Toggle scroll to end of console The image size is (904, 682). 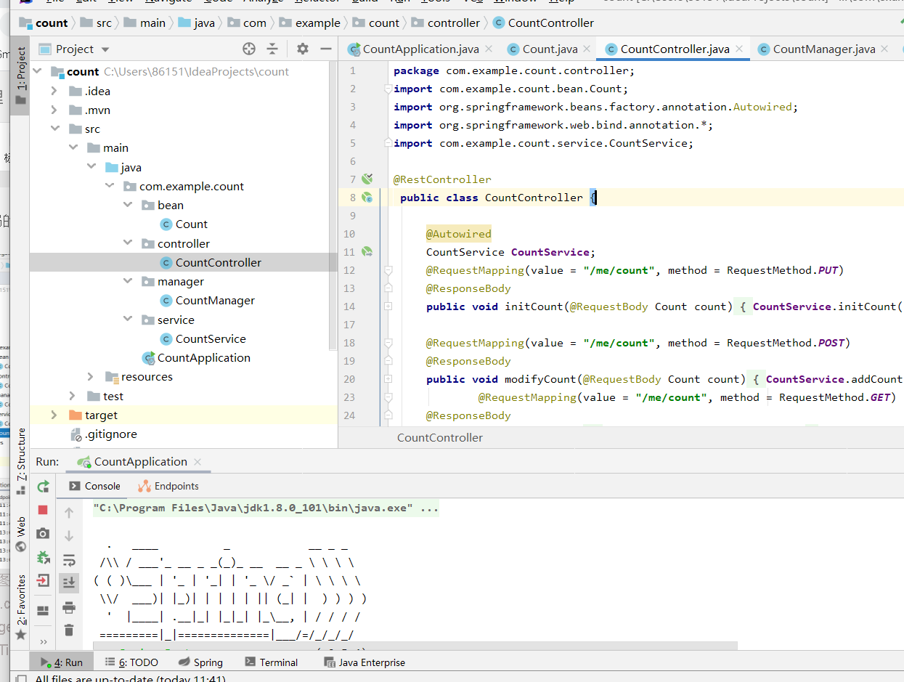[69, 582]
